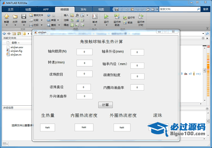Click the ball diameter (滚珠直径) input box
Viewport: 212px width, 148px height.
coord(84,87)
